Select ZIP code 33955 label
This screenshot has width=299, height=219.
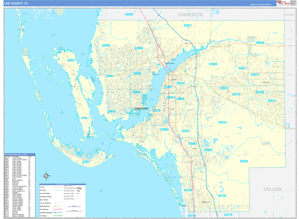(x=129, y=14)
